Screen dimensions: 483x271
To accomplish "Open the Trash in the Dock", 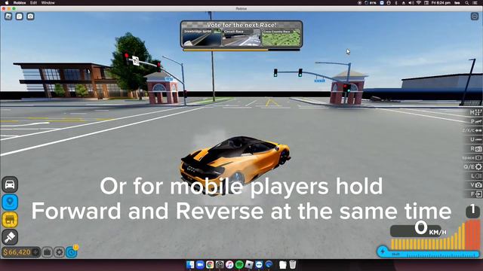I will coord(293,264).
